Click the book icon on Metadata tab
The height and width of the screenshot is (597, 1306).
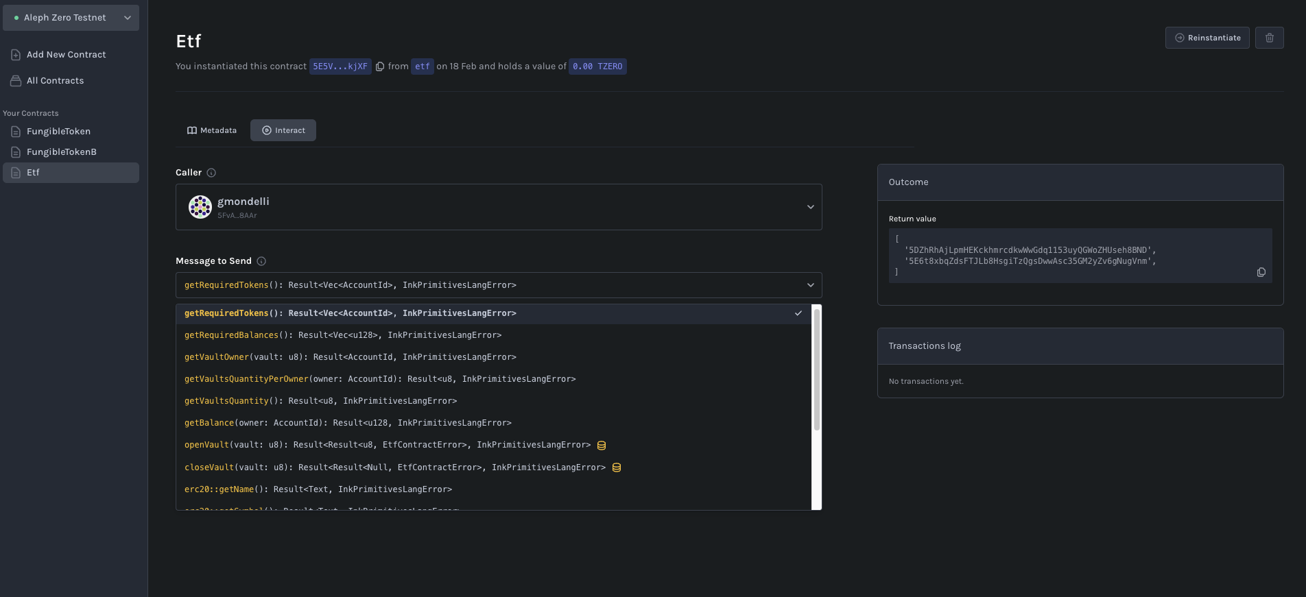pos(192,130)
